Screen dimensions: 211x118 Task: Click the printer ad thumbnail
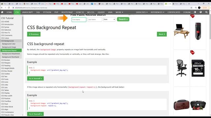198,105
